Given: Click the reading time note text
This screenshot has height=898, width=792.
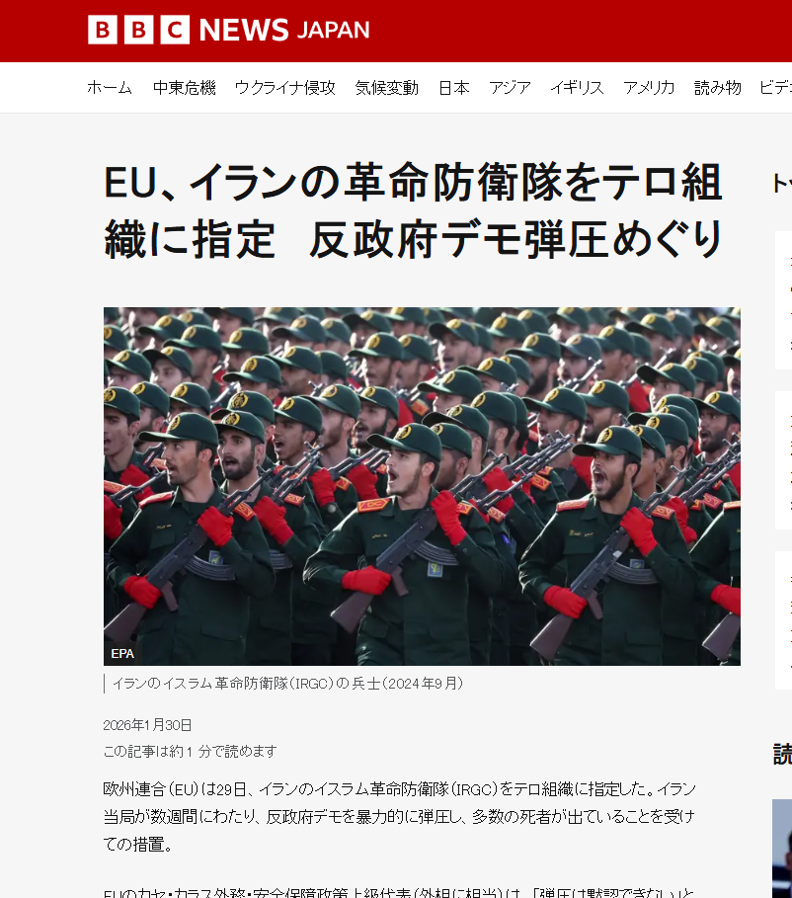Looking at the screenshot, I should click(190, 751).
